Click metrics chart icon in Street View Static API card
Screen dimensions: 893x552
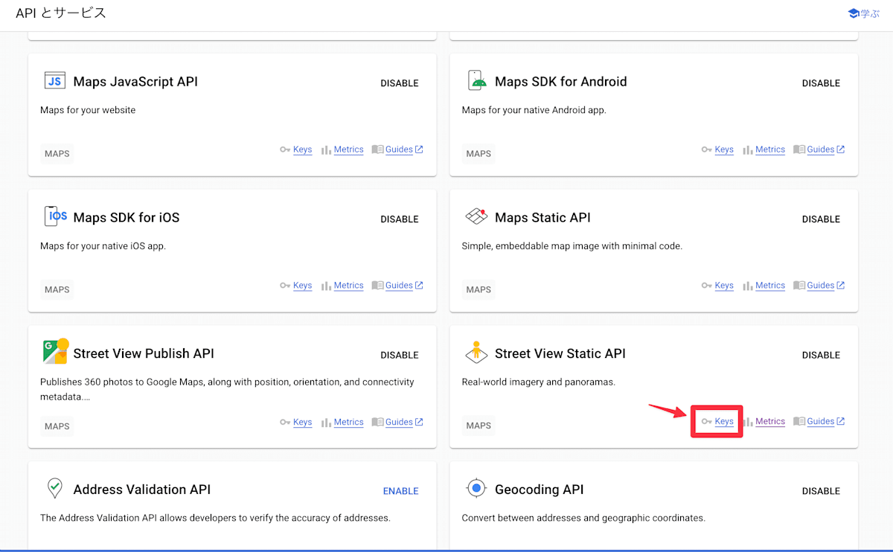748,421
